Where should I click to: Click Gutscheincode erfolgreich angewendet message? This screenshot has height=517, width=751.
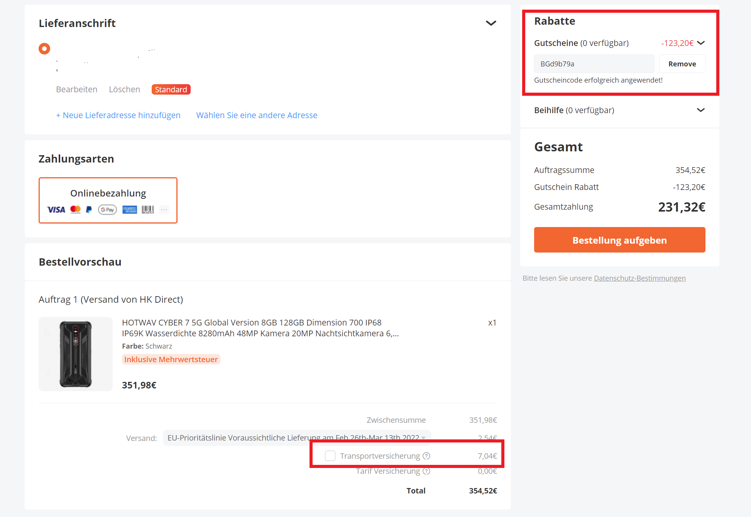point(598,80)
